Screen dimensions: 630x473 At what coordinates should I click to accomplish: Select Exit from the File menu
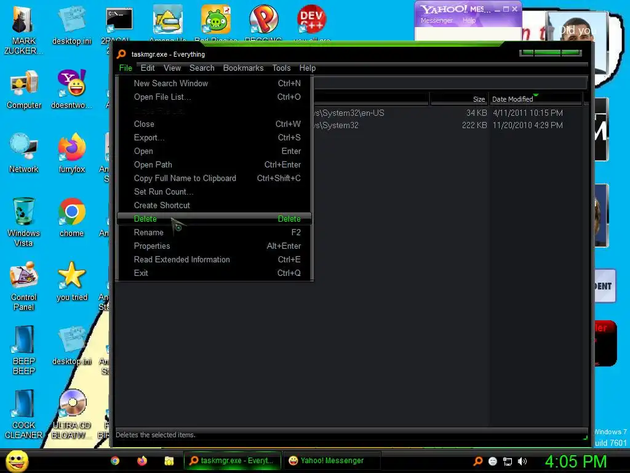[x=215, y=273]
